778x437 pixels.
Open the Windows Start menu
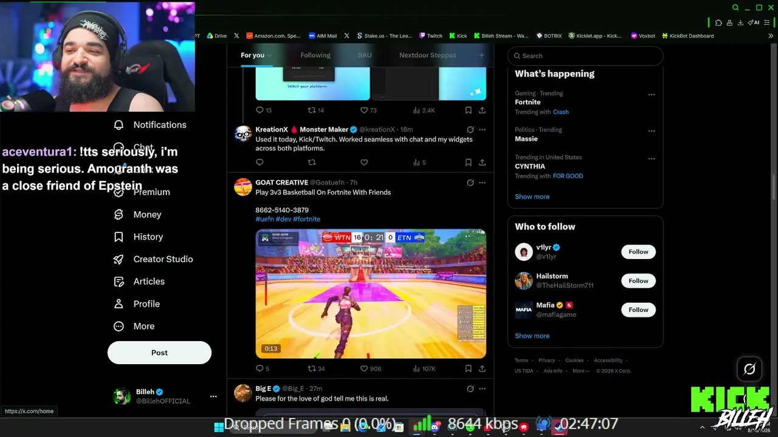[x=219, y=427]
